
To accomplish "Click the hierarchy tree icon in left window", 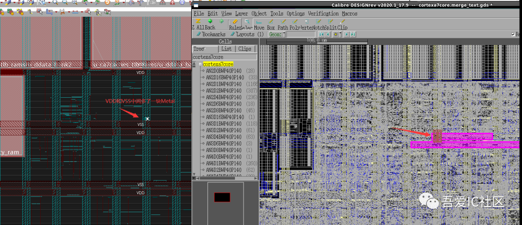I will 162,2.
